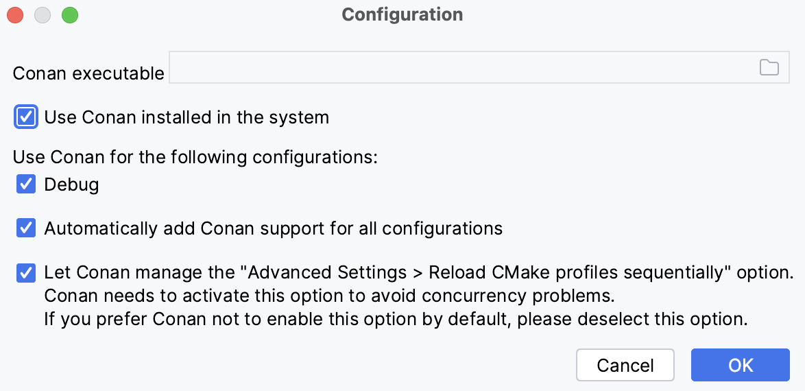
Task: Click the "Debug" label text
Action: 71,185
